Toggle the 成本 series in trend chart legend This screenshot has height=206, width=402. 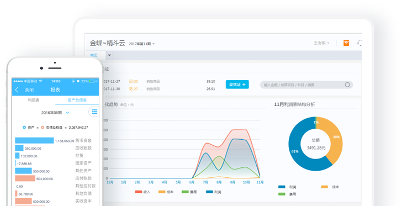pos(166,192)
